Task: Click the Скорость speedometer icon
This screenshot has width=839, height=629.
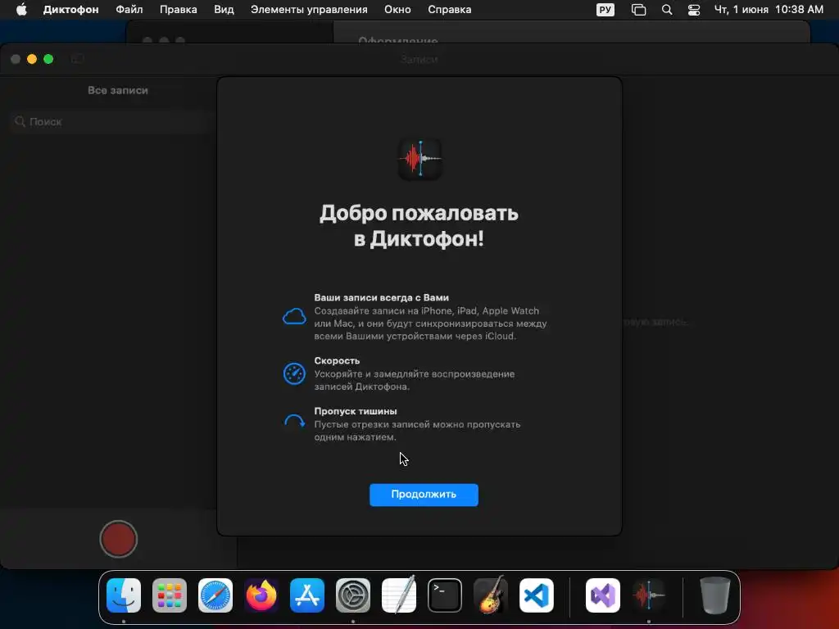Action: click(x=294, y=373)
